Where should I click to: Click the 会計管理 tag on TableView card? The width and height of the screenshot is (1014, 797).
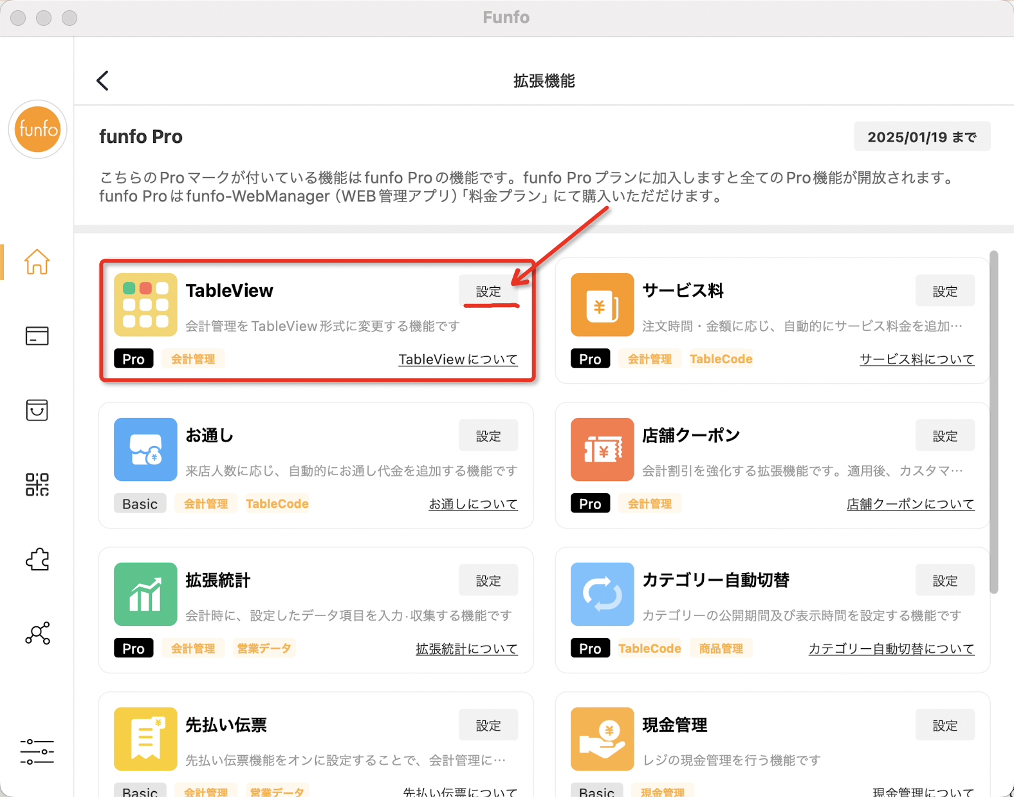193,359
